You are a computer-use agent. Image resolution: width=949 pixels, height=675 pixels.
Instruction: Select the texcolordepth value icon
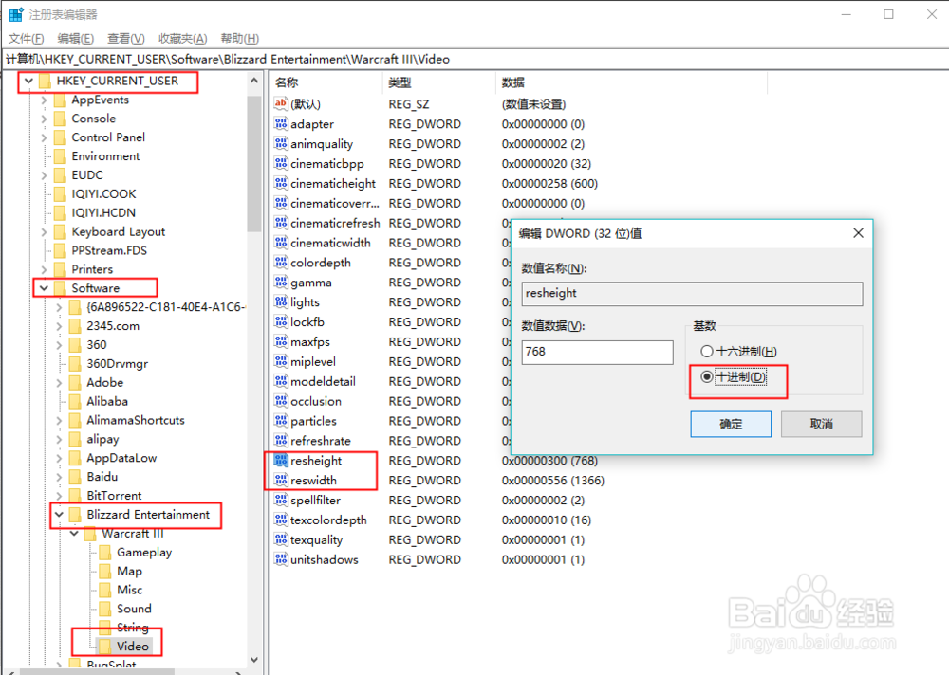(281, 520)
